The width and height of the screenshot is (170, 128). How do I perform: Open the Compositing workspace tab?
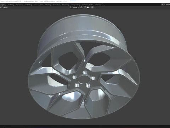pos(76,5)
